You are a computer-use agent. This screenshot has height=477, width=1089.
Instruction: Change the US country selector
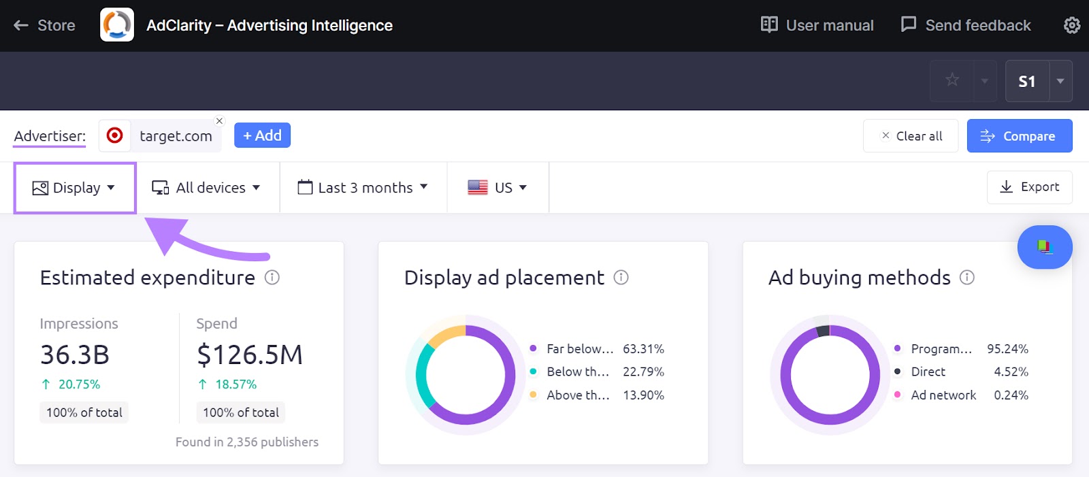point(498,188)
